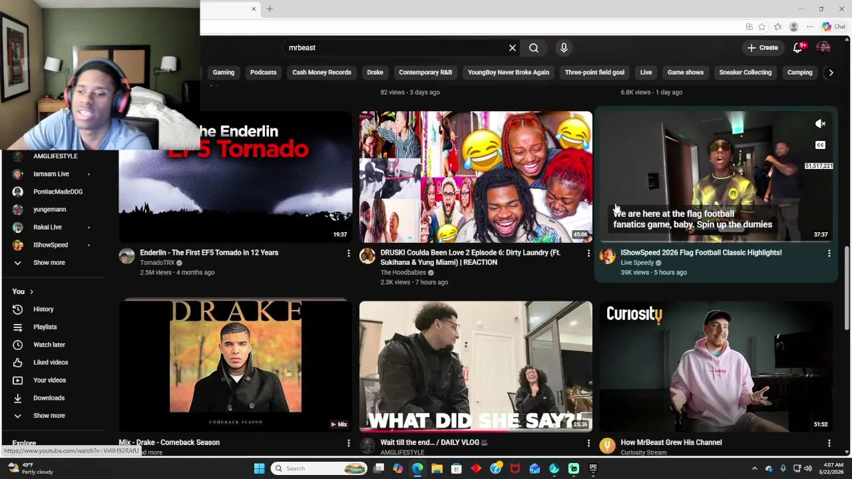The image size is (852, 479).
Task: Select the Gaming filter chip
Action: [x=224, y=73]
